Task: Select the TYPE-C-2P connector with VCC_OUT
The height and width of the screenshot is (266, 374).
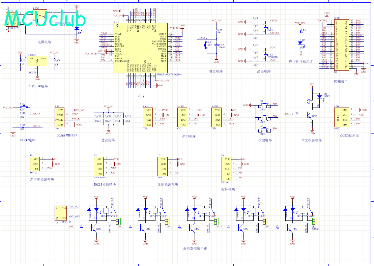Action: point(61,213)
